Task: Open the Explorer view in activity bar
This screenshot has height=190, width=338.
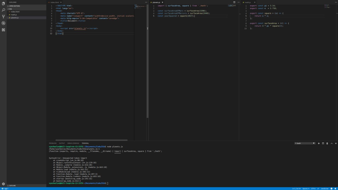Action: 3,3
